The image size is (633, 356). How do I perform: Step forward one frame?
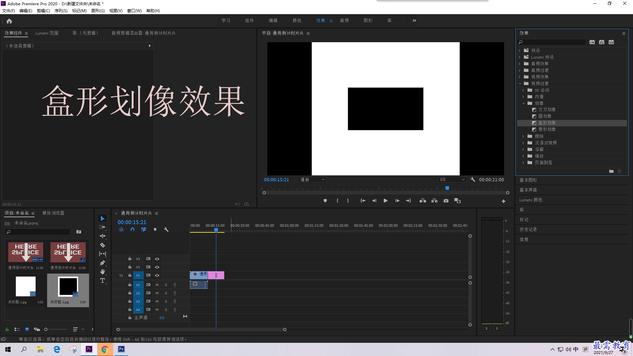click(397, 201)
